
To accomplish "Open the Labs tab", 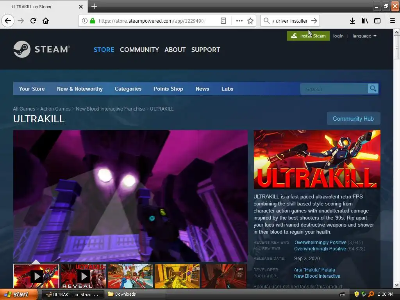I will (x=227, y=89).
